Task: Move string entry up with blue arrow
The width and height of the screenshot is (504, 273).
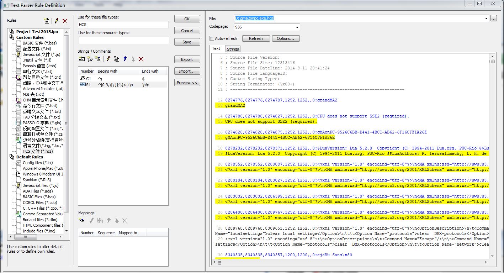Action: [x=125, y=59]
